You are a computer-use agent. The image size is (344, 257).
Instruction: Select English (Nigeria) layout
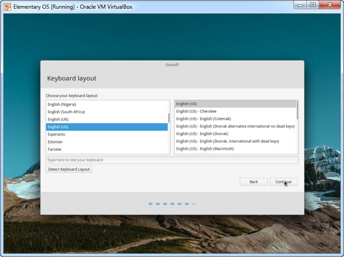[107, 104]
